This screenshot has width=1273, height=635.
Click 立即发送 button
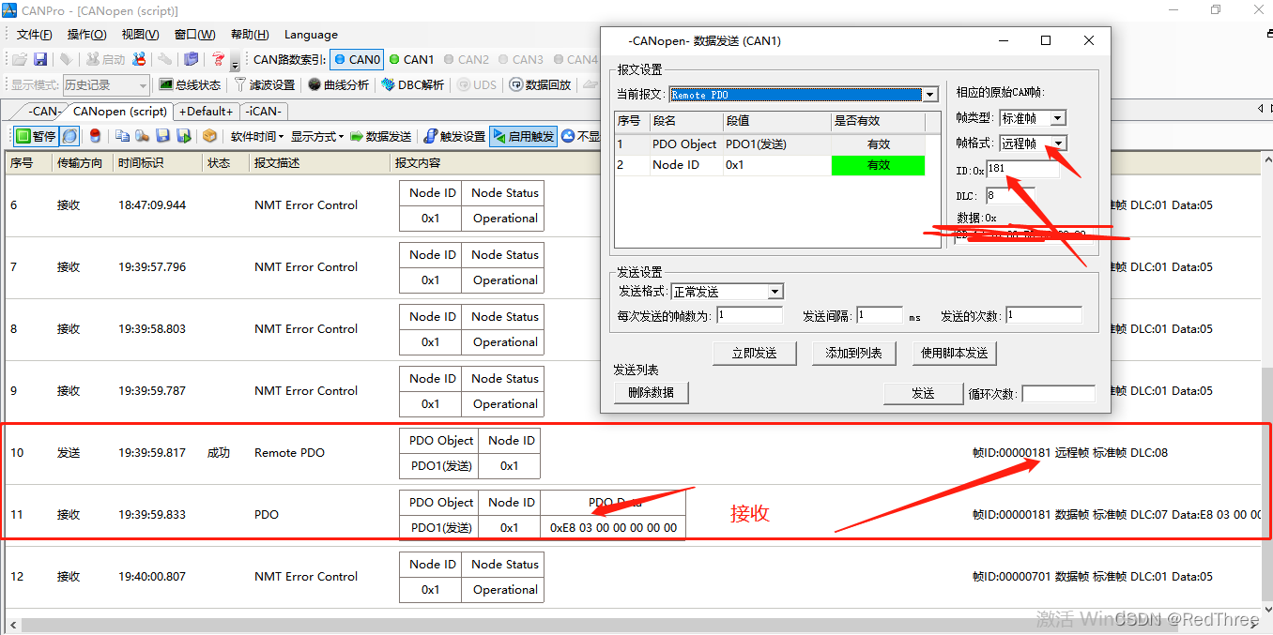coord(755,353)
